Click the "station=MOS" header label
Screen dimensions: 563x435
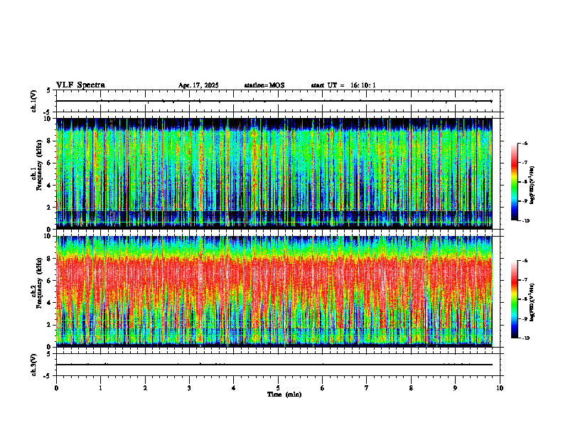point(264,85)
